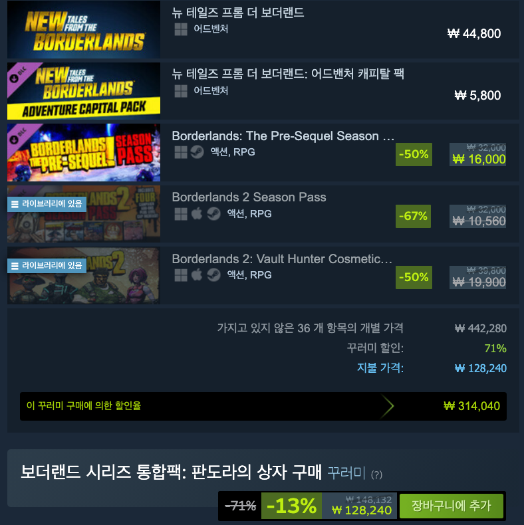Click the Apple icon on the Vault Hunter Cosmetic row
Image resolution: width=524 pixels, height=525 pixels.
tap(197, 275)
